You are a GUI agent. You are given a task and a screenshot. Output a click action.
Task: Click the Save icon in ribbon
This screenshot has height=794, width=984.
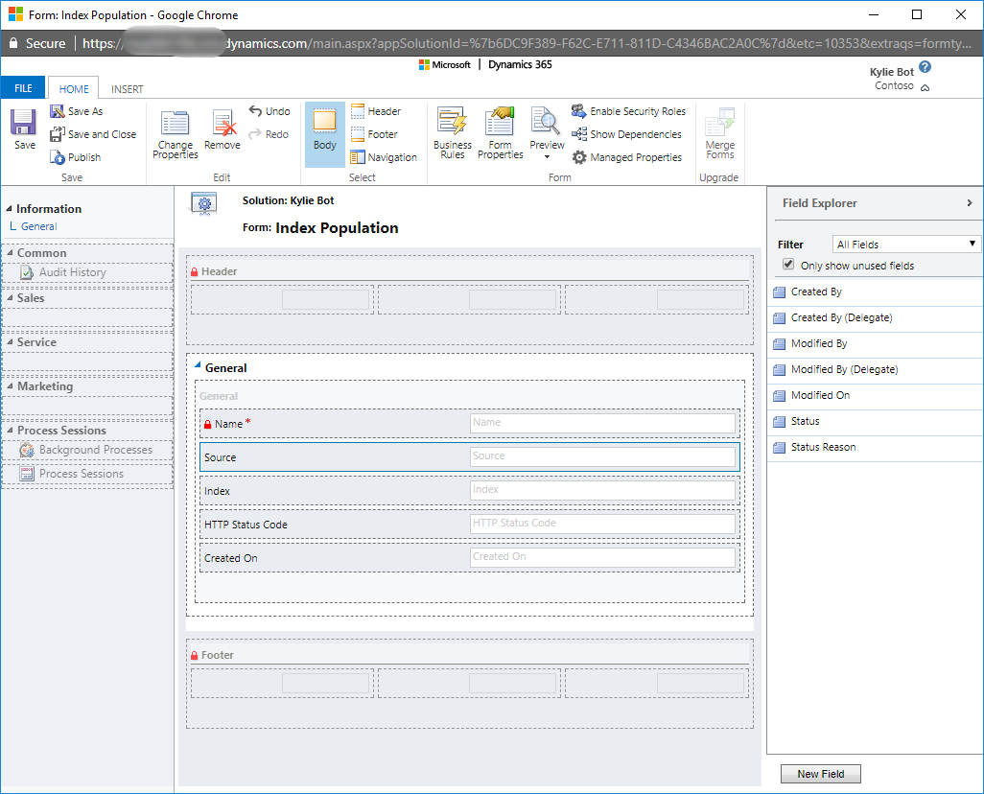tap(24, 124)
